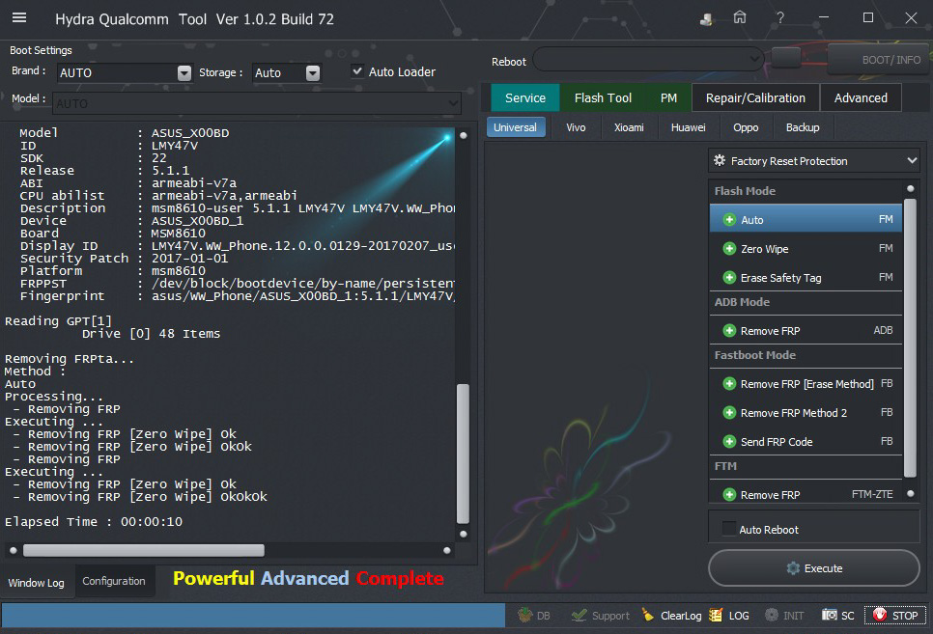933x634 pixels.
Task: Open the hamburger main menu
Action: [19, 17]
